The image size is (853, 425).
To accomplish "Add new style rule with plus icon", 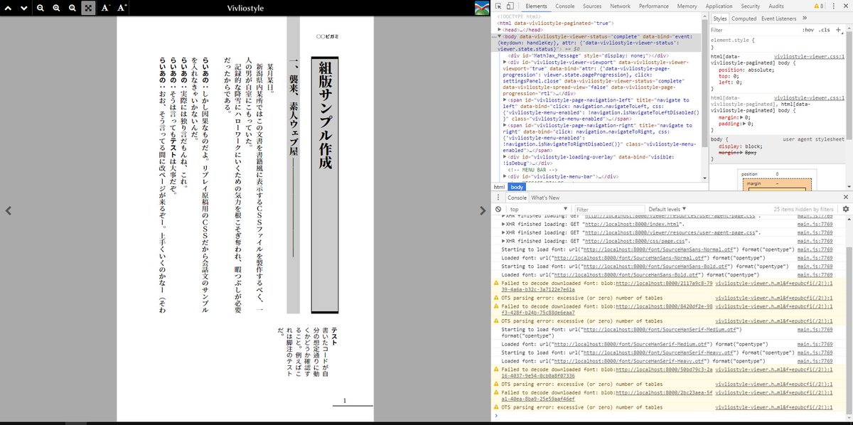I will pos(839,31).
